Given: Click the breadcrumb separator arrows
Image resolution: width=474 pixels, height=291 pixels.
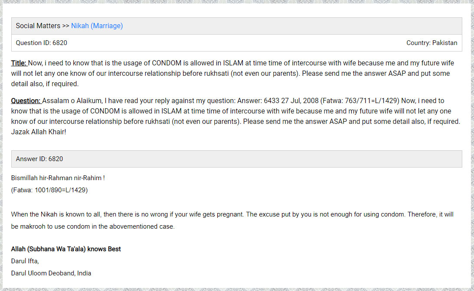Looking at the screenshot, I should [65, 26].
